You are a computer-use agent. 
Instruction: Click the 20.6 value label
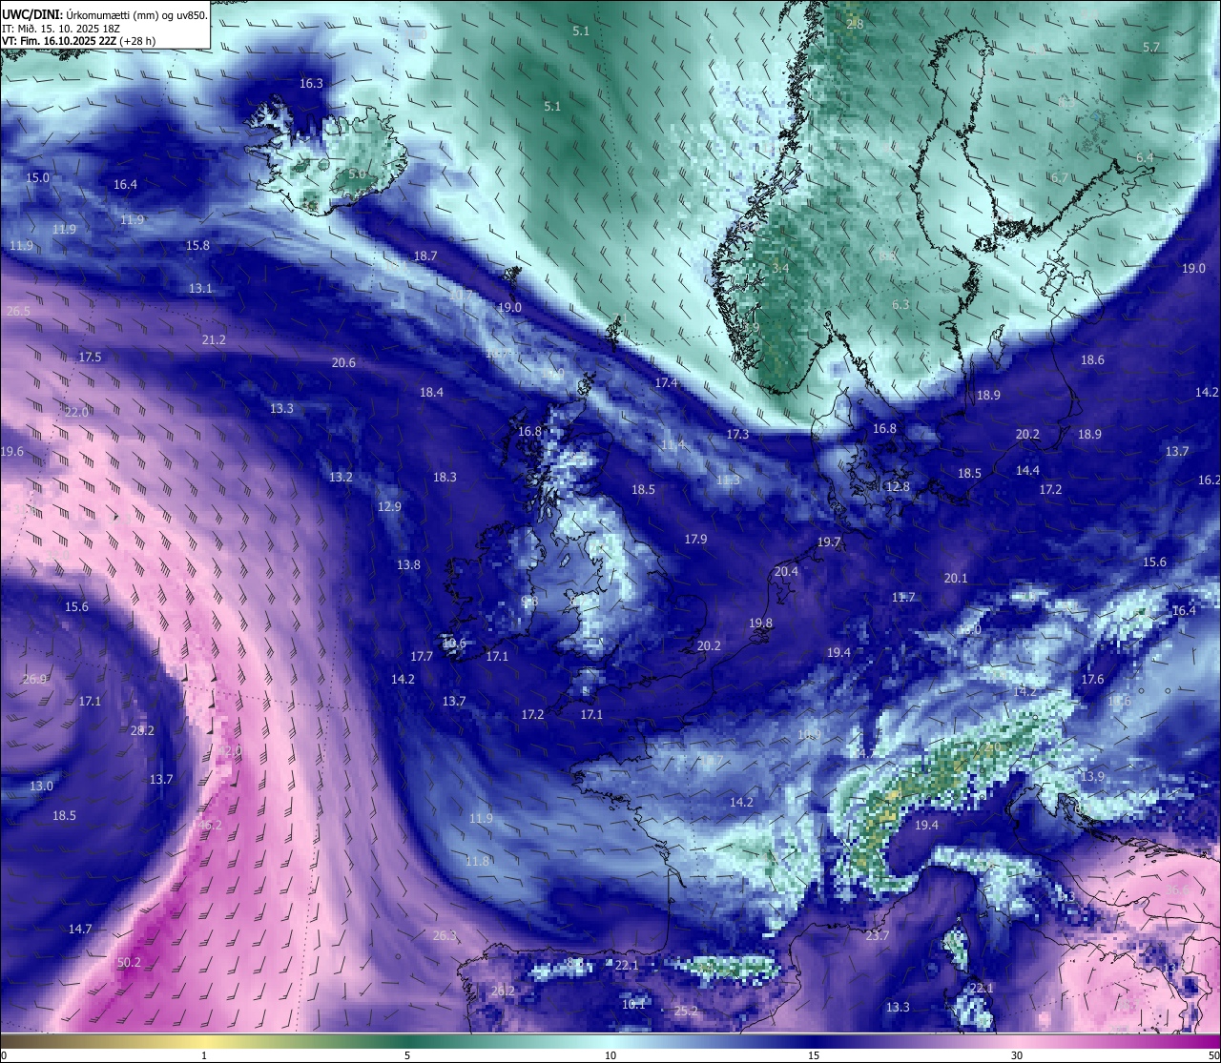coord(343,363)
